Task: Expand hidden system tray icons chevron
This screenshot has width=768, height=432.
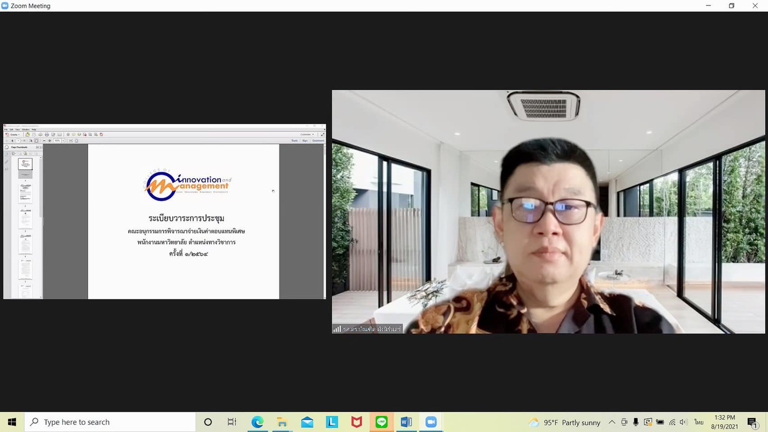Action: (x=612, y=422)
